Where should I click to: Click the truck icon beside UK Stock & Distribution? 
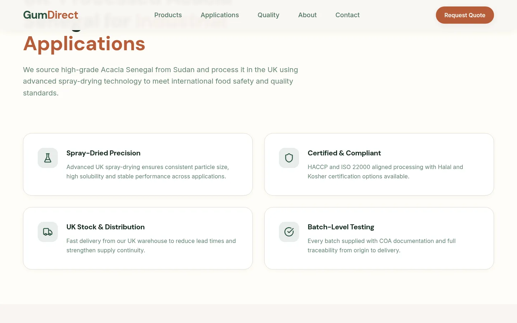[48, 232]
